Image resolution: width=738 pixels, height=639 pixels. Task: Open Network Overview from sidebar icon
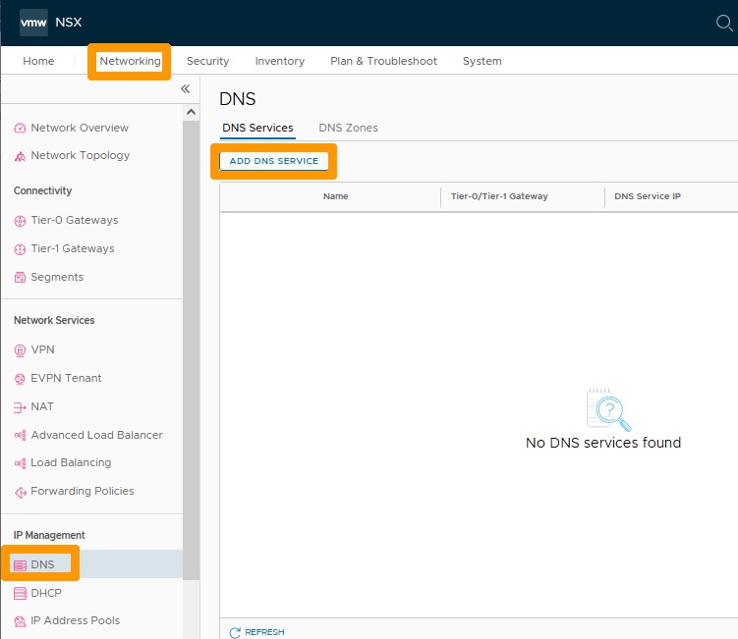[x=20, y=128]
